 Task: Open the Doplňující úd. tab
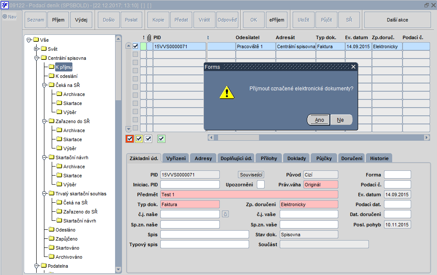point(236,158)
